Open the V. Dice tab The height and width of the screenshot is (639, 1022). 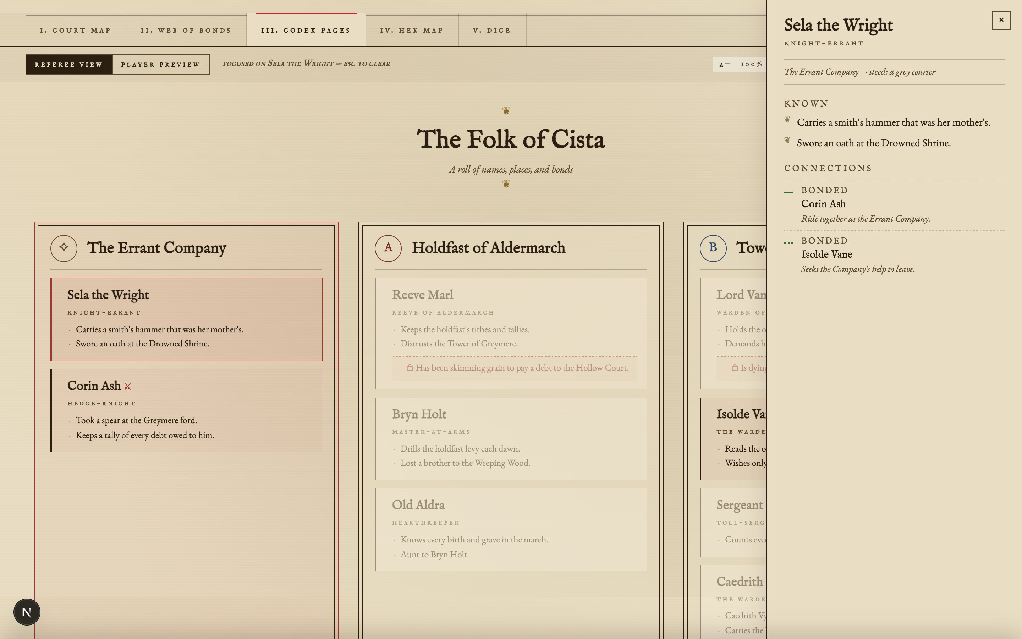(493, 31)
